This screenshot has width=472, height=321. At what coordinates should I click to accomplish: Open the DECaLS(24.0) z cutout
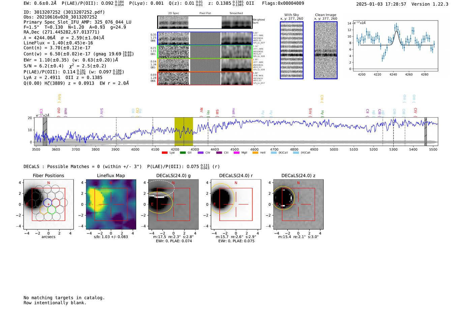tap(298, 204)
